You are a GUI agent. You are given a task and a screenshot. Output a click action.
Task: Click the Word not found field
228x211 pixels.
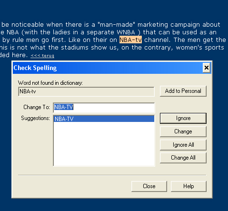click(86, 91)
